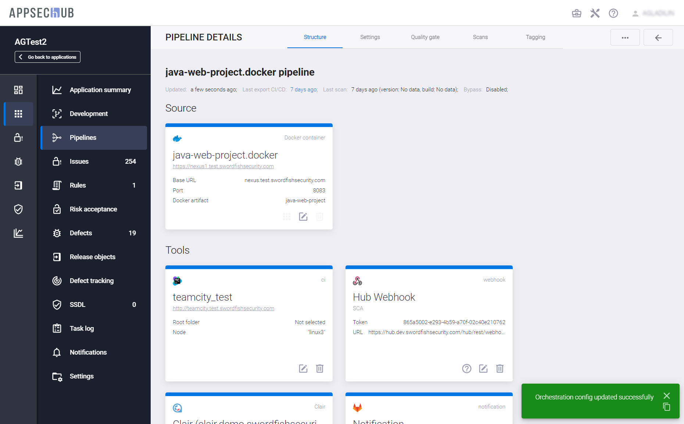Delete the teamcity_test tool card
This screenshot has width=684, height=424.
coord(319,369)
